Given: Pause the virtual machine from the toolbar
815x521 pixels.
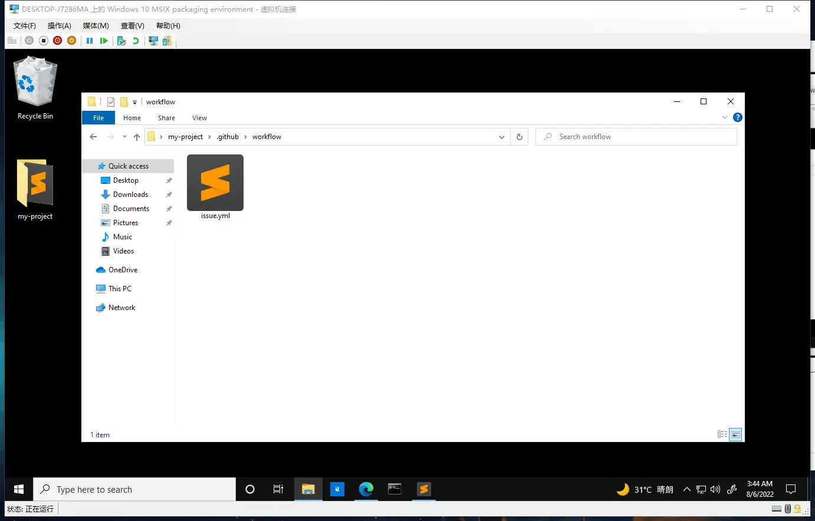Looking at the screenshot, I should [x=90, y=41].
